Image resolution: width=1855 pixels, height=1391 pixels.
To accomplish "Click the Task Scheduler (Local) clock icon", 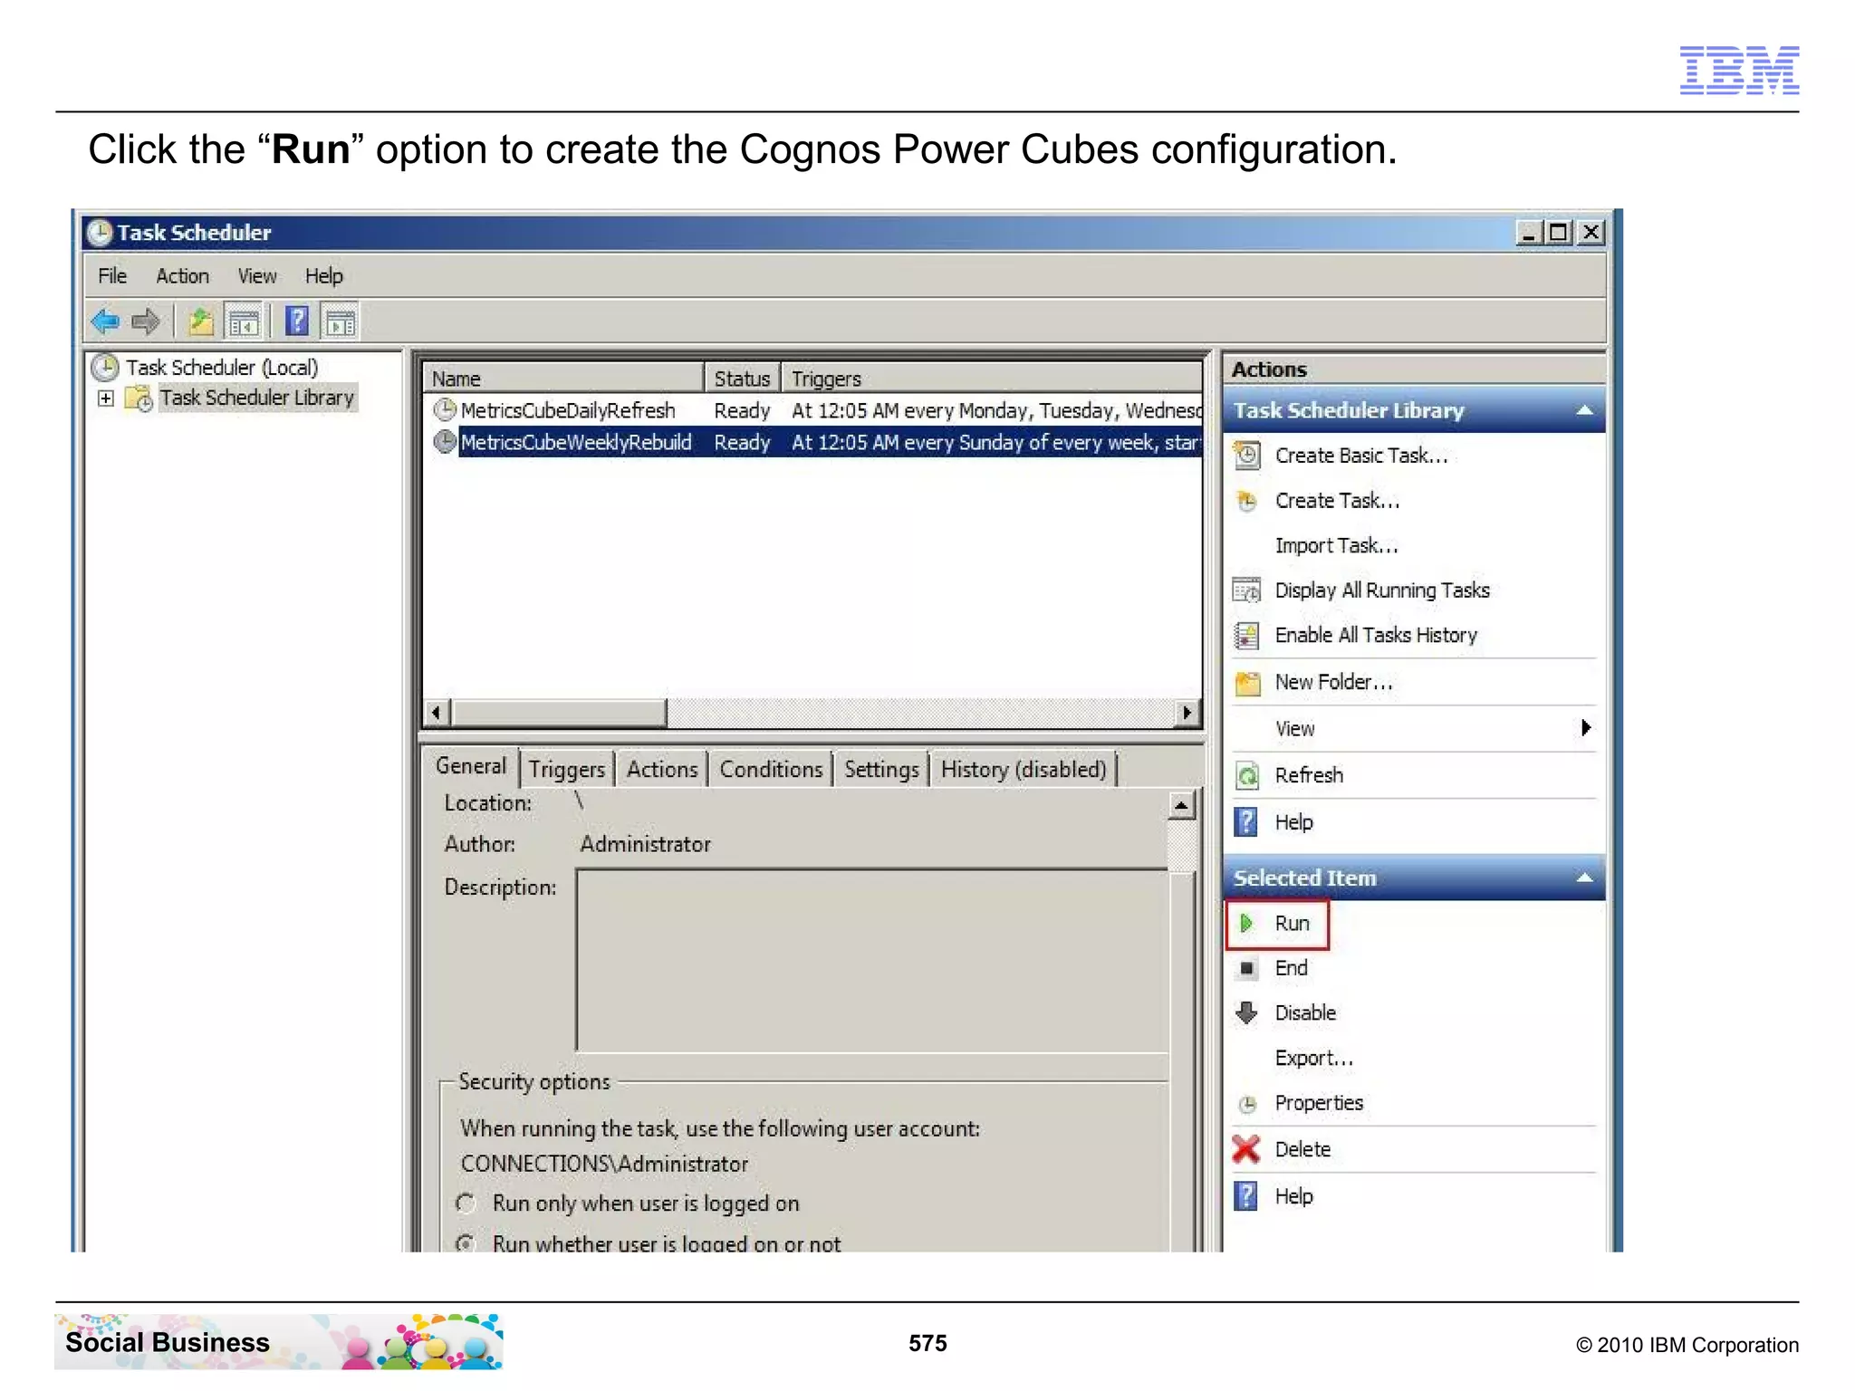I will 105,367.
